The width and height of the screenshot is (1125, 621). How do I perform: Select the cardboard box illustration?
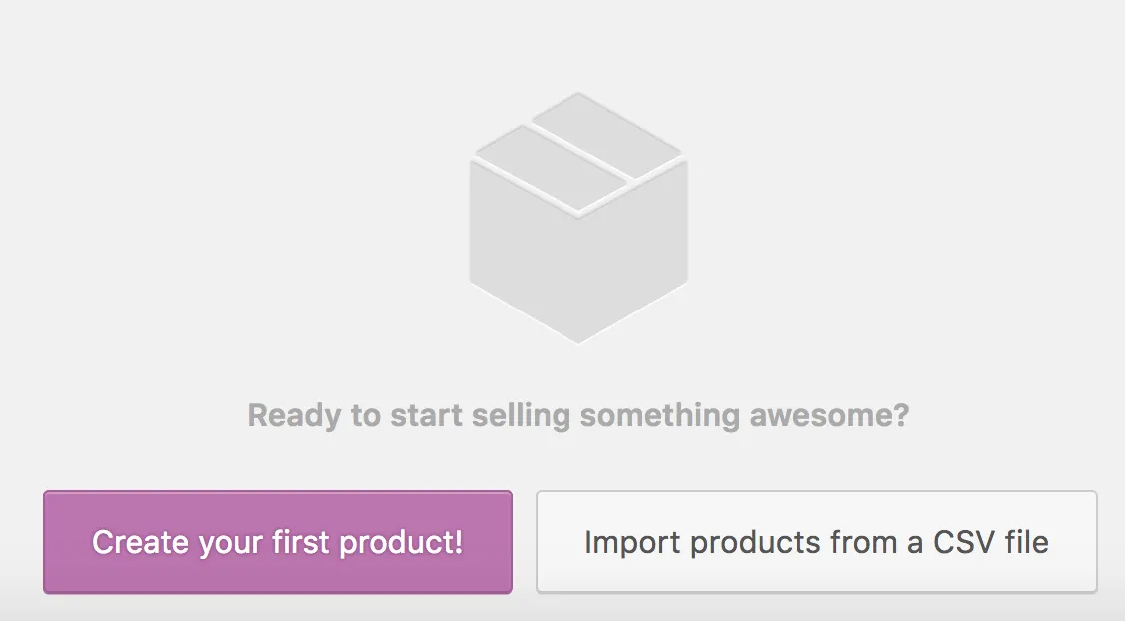pos(578,218)
